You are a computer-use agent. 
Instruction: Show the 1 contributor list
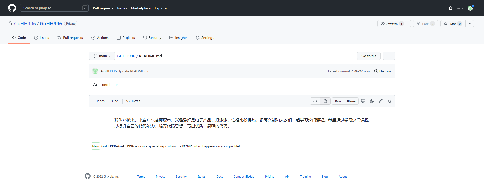click(106, 85)
